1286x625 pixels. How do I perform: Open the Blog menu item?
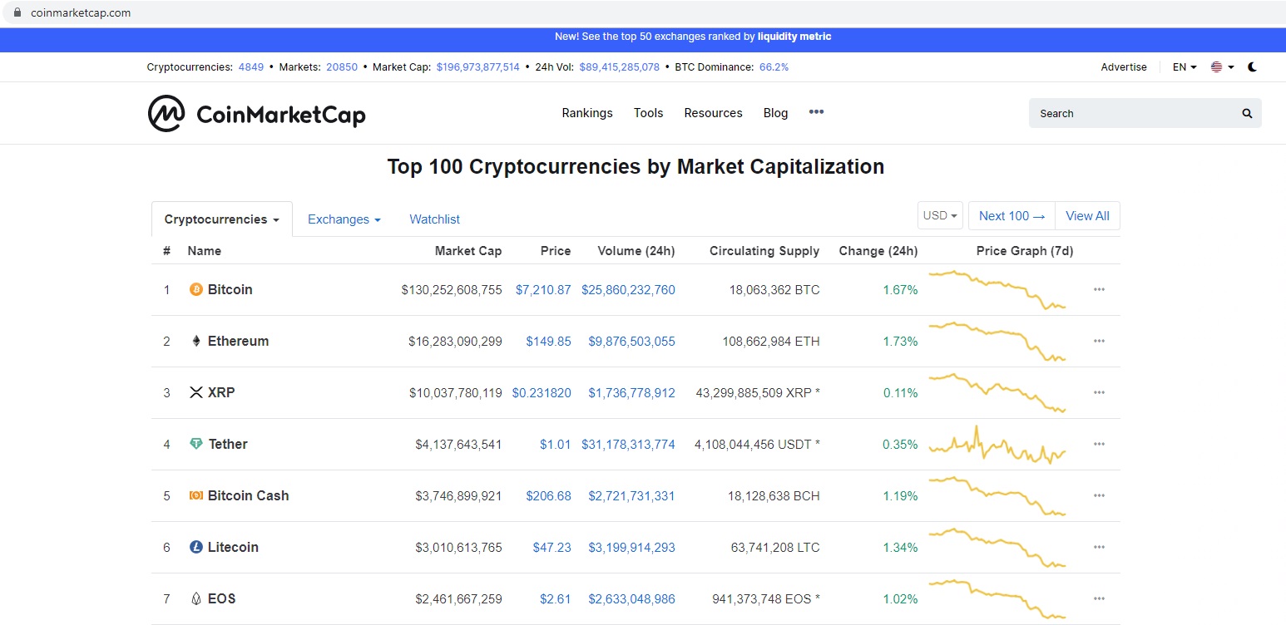(x=775, y=113)
